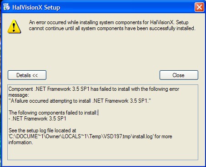
Task: Click 'See the setup log file located at' line
Action: click(x=42, y=130)
